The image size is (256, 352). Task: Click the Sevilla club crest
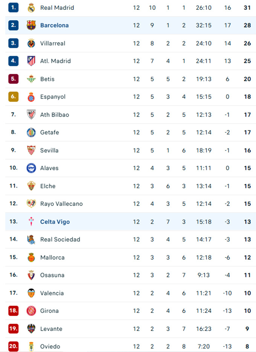[x=31, y=150]
